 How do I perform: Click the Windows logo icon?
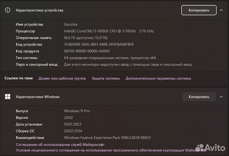tap(8, 97)
